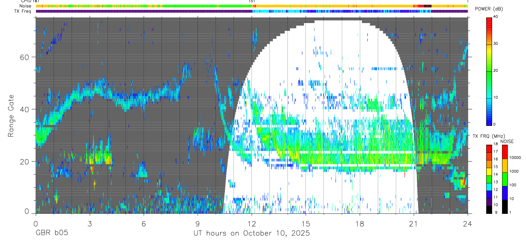Click the 9 tick on UT hours axis

(197, 223)
